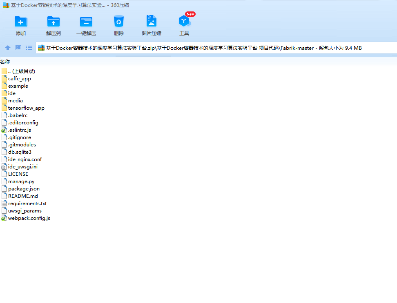397x303 pixels.
Task: Switch to the list view mode button
Action: pyautogui.click(x=29, y=48)
